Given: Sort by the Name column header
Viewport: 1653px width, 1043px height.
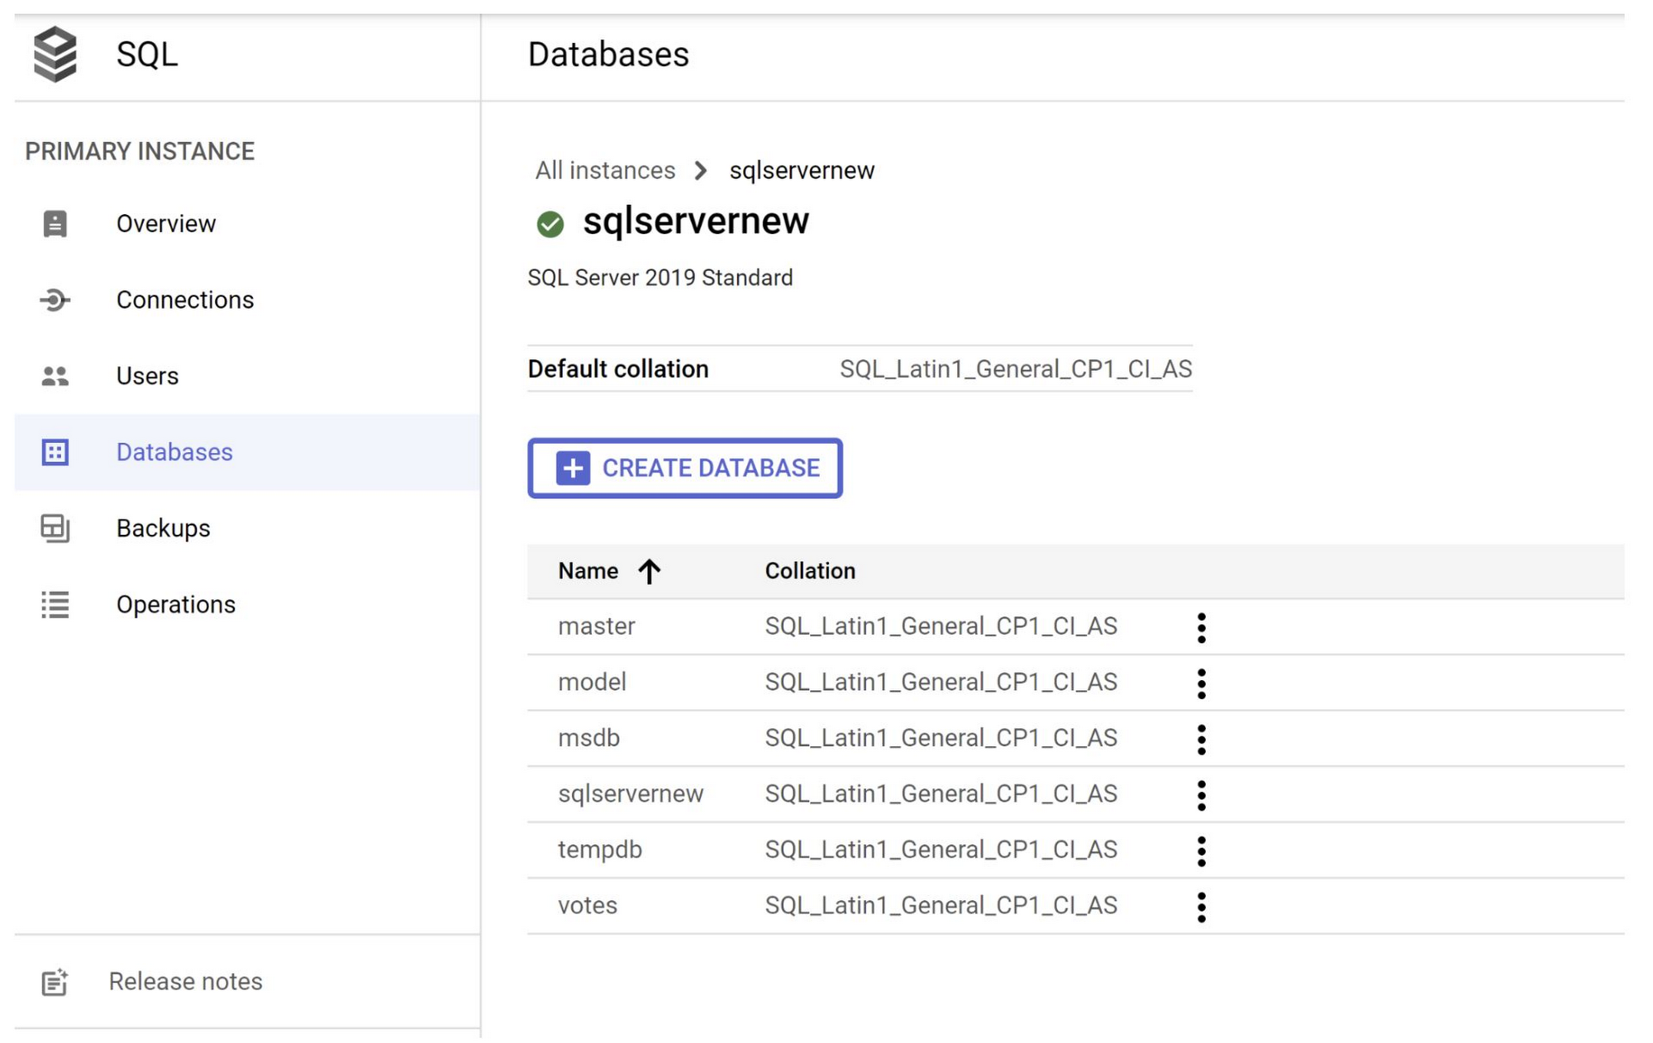Looking at the screenshot, I should [x=588, y=571].
